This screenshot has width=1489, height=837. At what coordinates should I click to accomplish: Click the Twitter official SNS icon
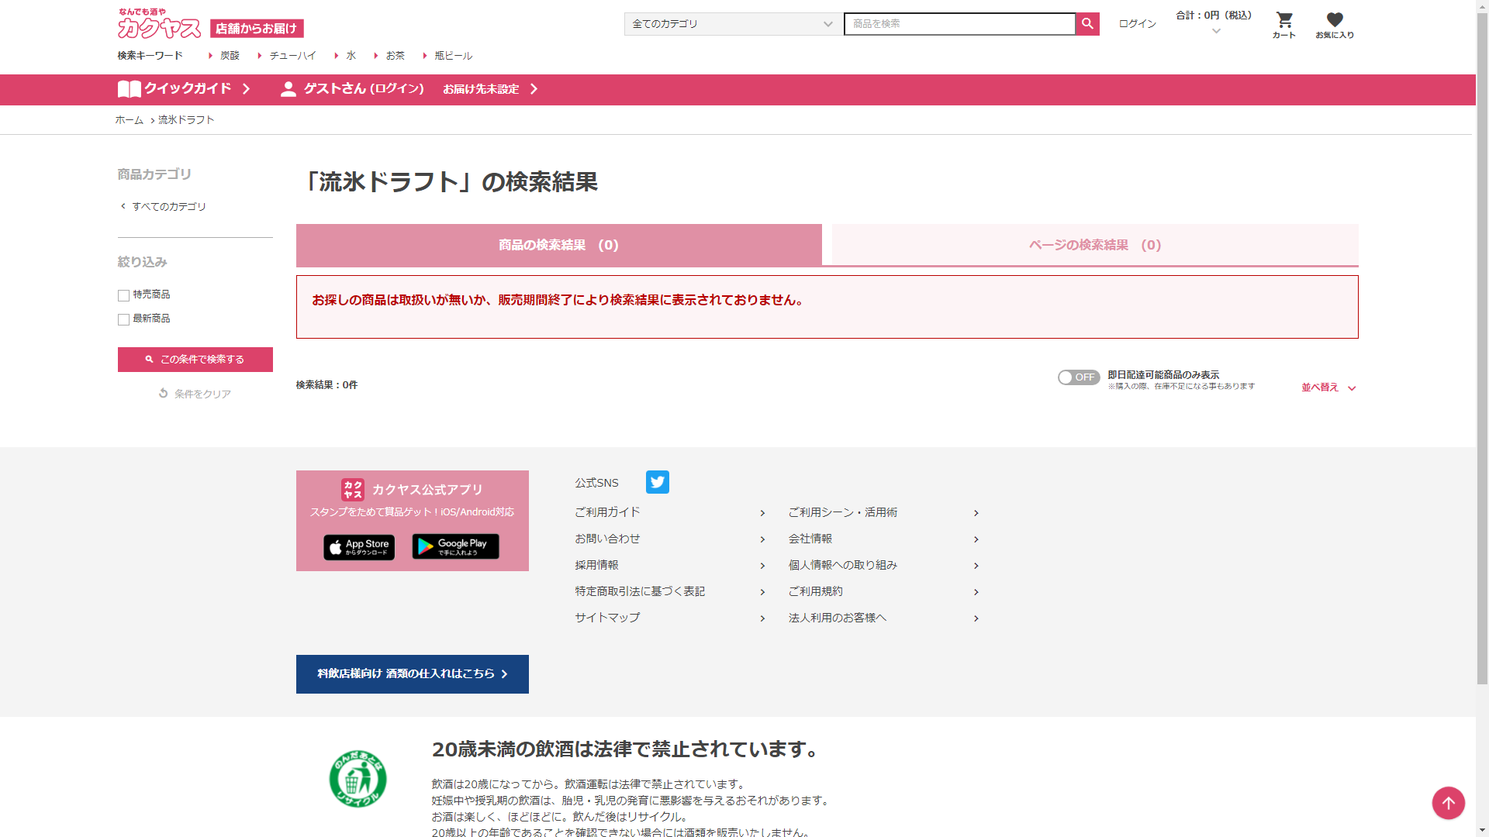pos(657,482)
